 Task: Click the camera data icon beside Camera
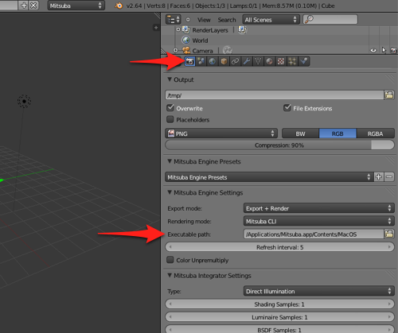pos(228,50)
